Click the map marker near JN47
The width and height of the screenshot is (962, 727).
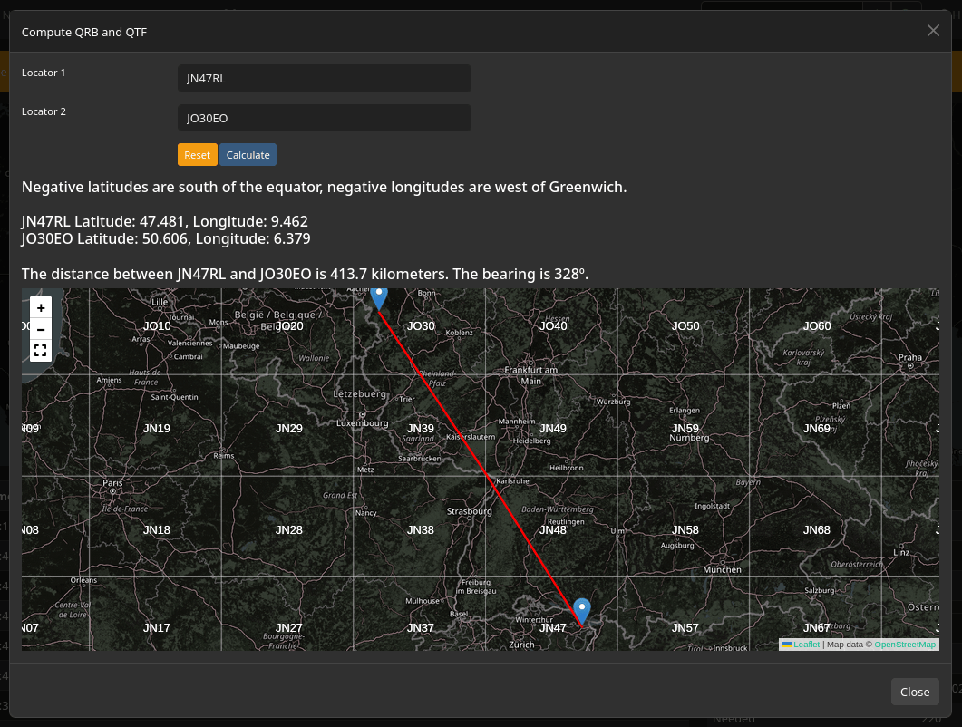pos(581,612)
